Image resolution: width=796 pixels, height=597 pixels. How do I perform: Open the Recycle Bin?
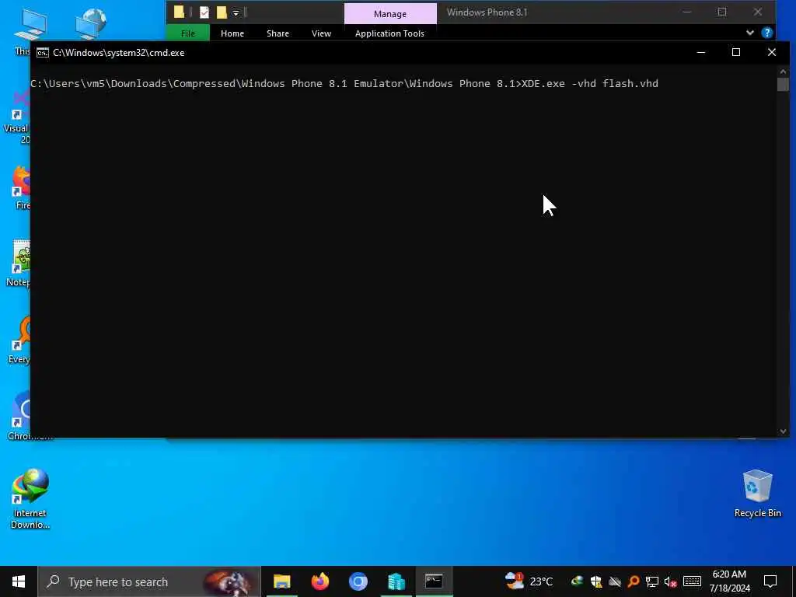[757, 494]
